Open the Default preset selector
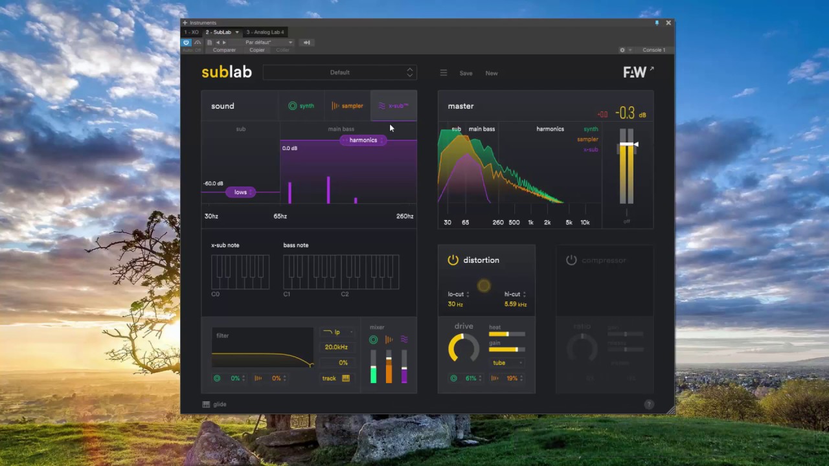The width and height of the screenshot is (829, 466). [x=339, y=72]
